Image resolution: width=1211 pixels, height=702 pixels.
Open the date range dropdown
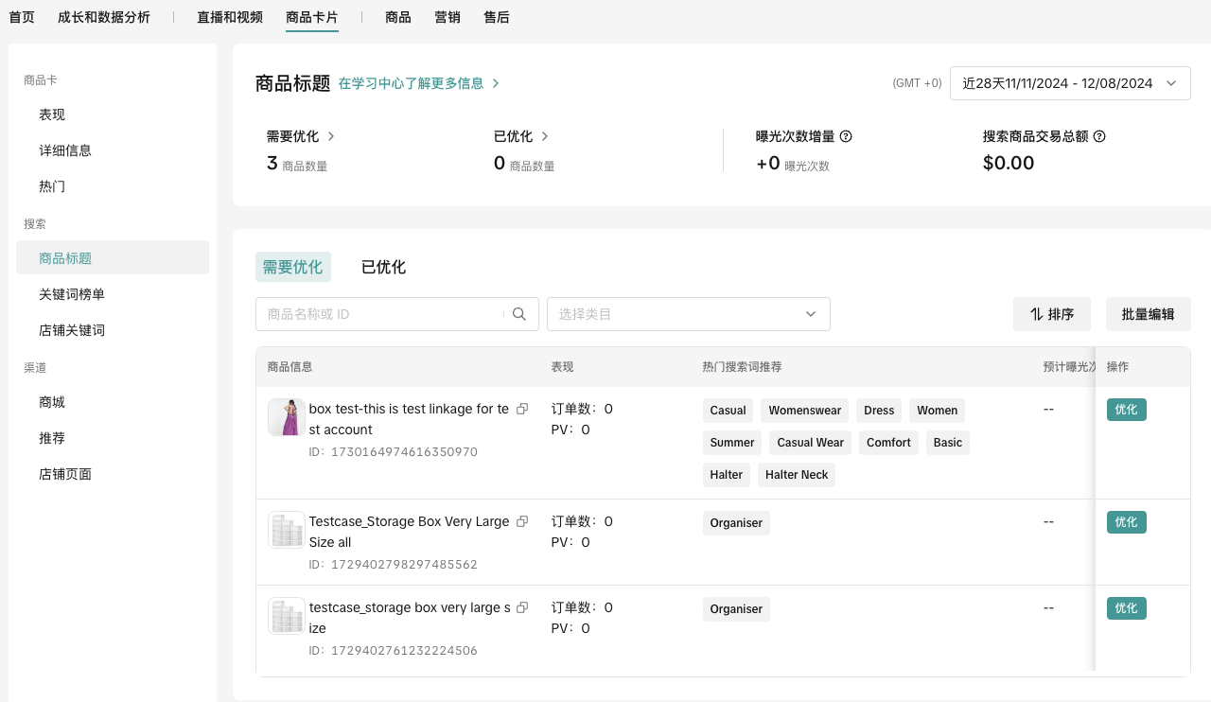pos(1069,83)
